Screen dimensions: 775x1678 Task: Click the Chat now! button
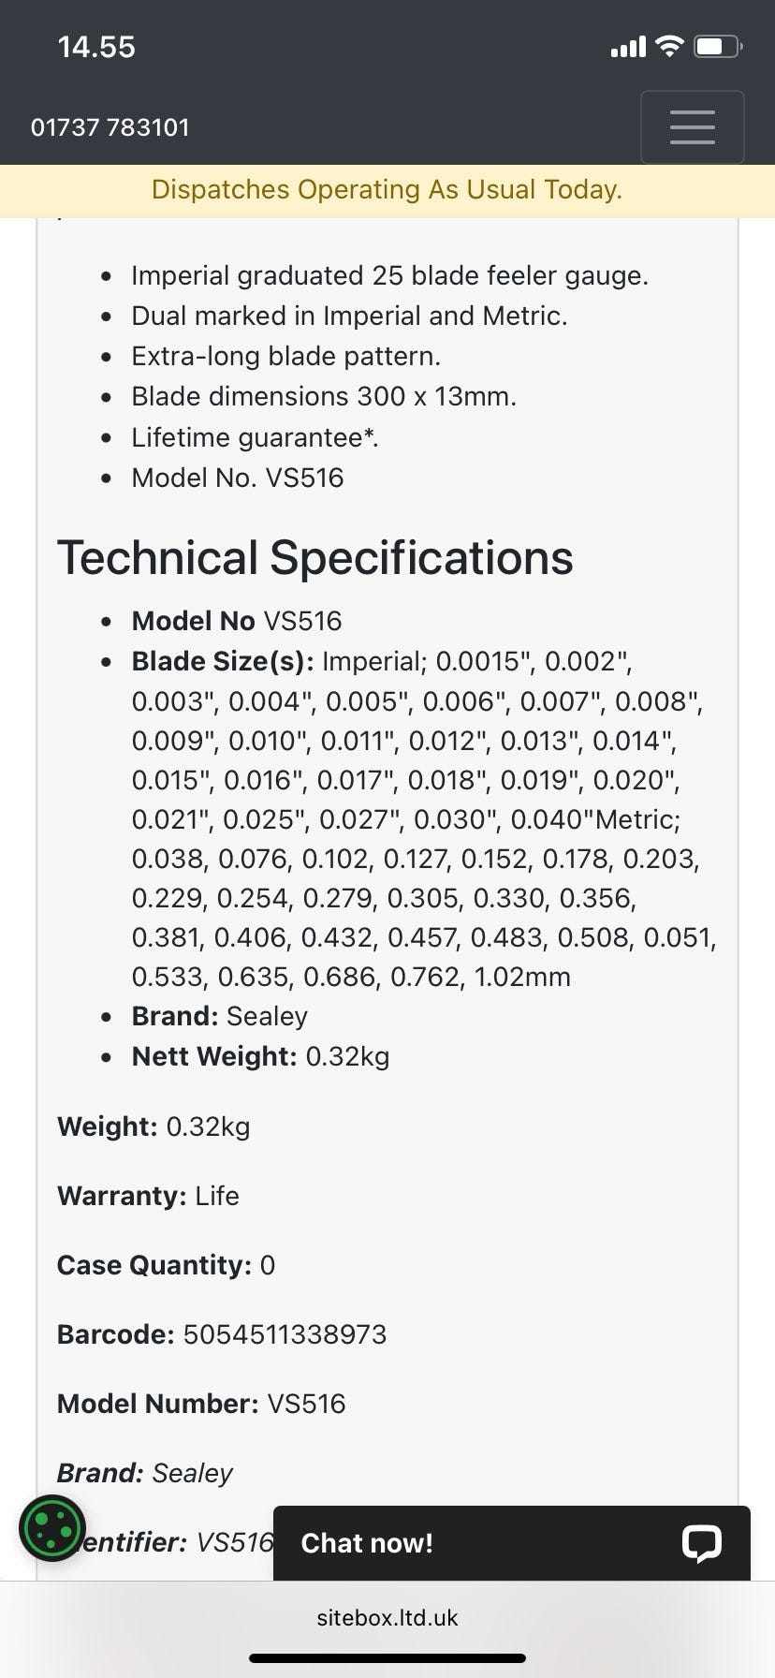pyautogui.click(x=367, y=1543)
